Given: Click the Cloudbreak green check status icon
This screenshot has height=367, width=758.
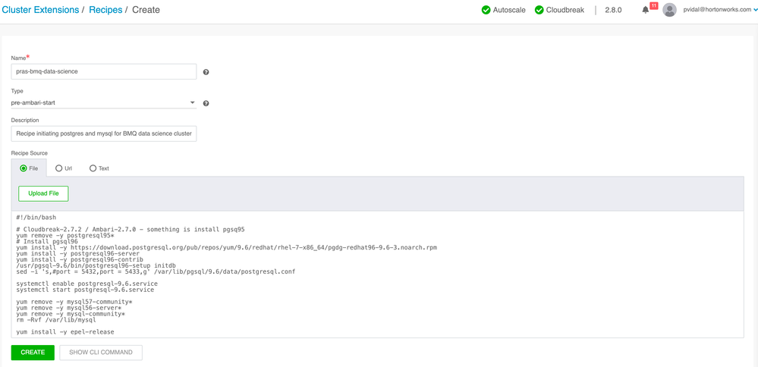Looking at the screenshot, I should (x=539, y=10).
